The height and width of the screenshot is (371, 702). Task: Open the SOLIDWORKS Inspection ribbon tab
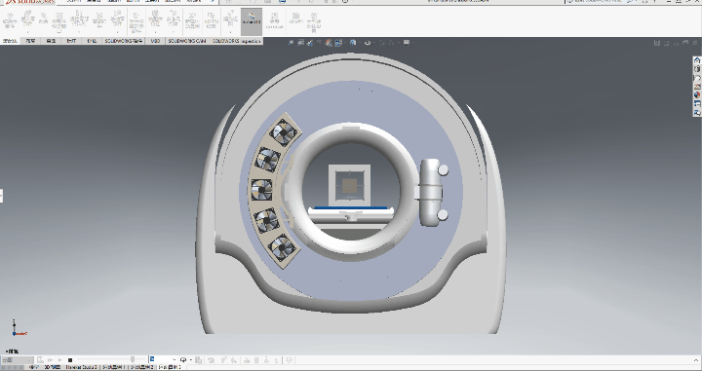[236, 41]
